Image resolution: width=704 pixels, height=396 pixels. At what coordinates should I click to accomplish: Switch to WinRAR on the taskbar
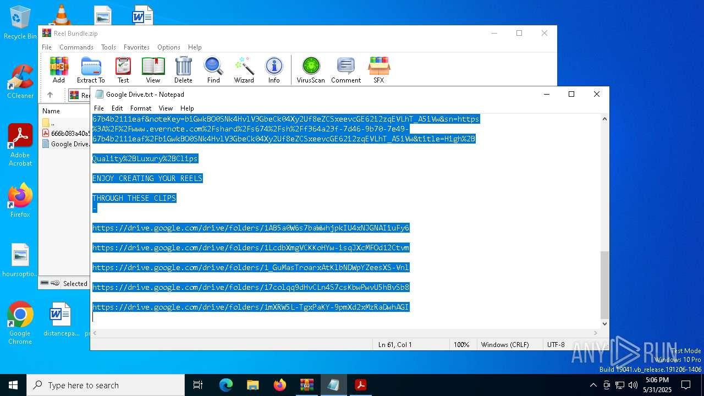click(307, 385)
